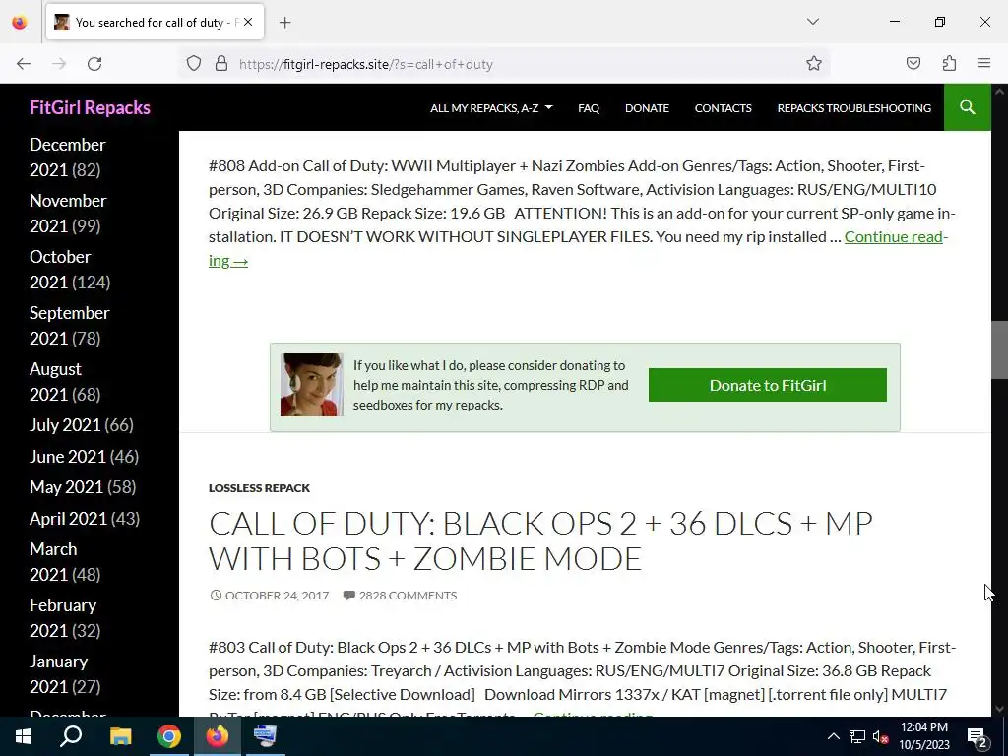Launch Google Chrome from taskbar
The image size is (1008, 756).
[x=169, y=736]
